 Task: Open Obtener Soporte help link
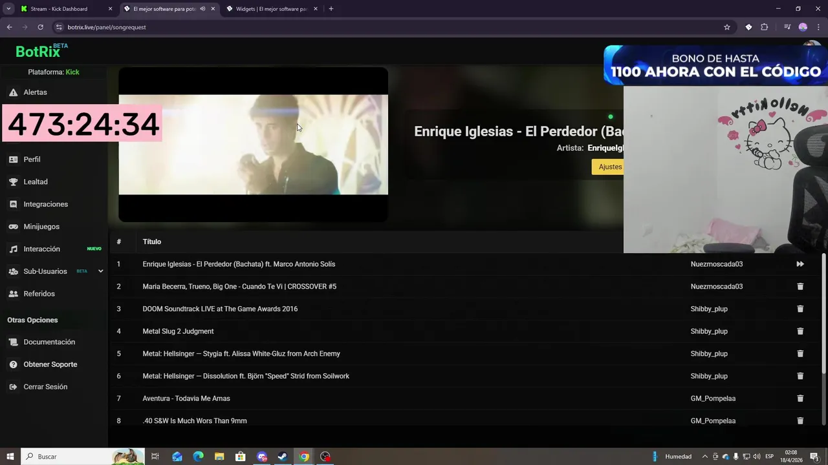tap(50, 364)
